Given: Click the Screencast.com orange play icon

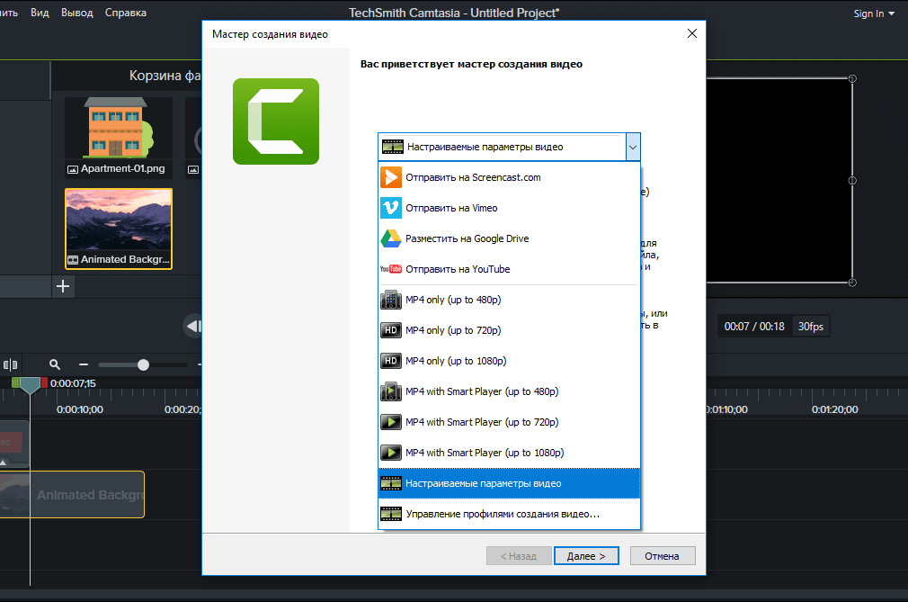Looking at the screenshot, I should click(x=391, y=177).
